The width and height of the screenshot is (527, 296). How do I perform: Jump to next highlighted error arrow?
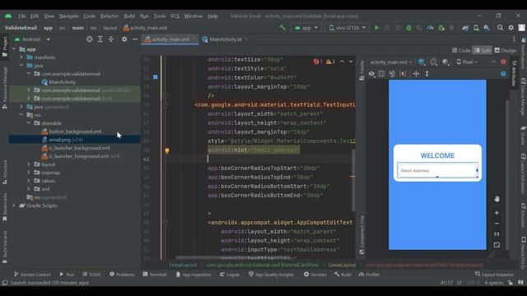point(351,62)
